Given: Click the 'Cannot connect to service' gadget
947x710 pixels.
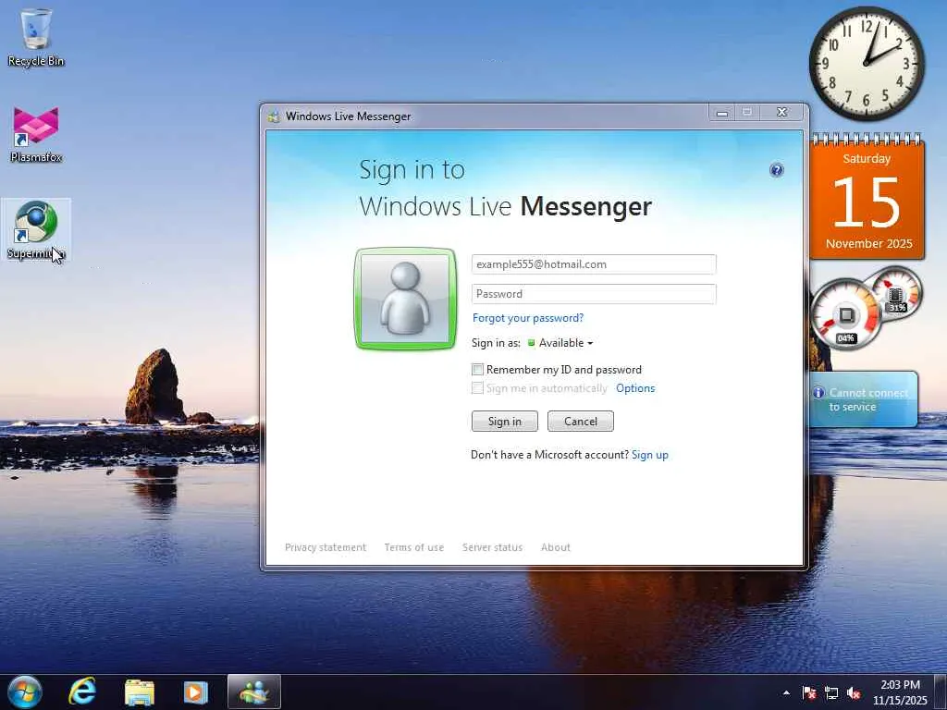Looking at the screenshot, I should click(863, 399).
